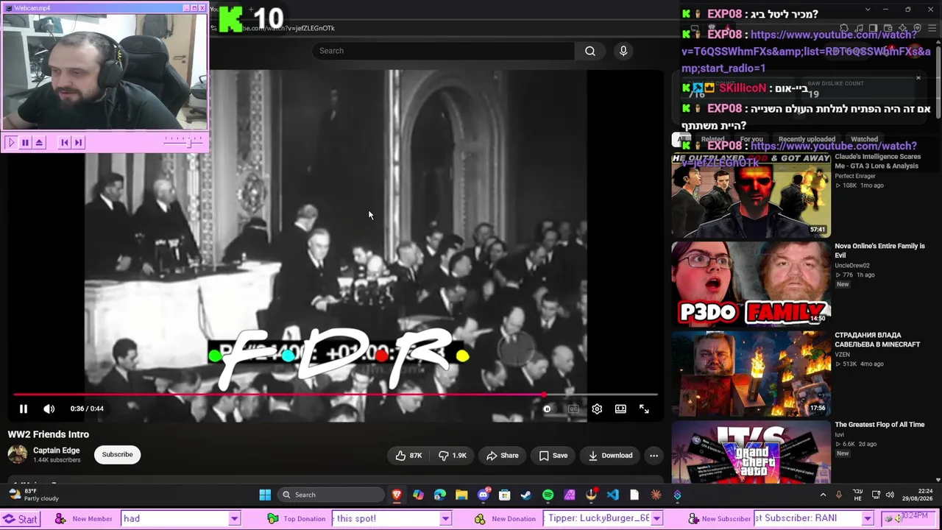
Task: Select the Related filter chip
Action: pos(712,139)
